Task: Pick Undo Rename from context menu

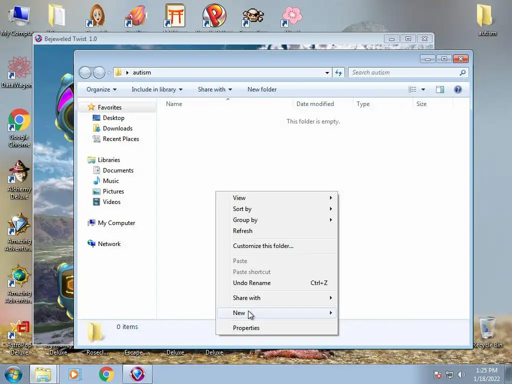Action: pyautogui.click(x=277, y=283)
